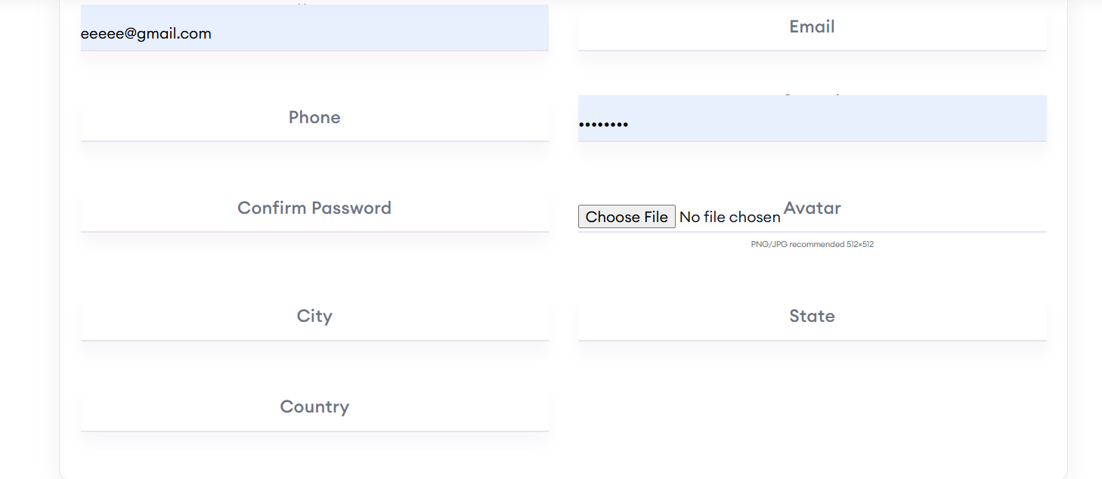Click the PNG/JPG recommended 512×512 hint
This screenshot has height=479, width=1102.
(x=812, y=245)
